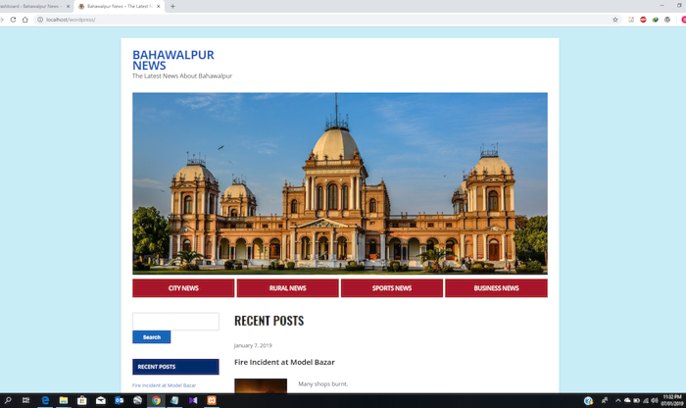
Task: Click the red stop-sign adblock extension icon
Action: (x=643, y=20)
